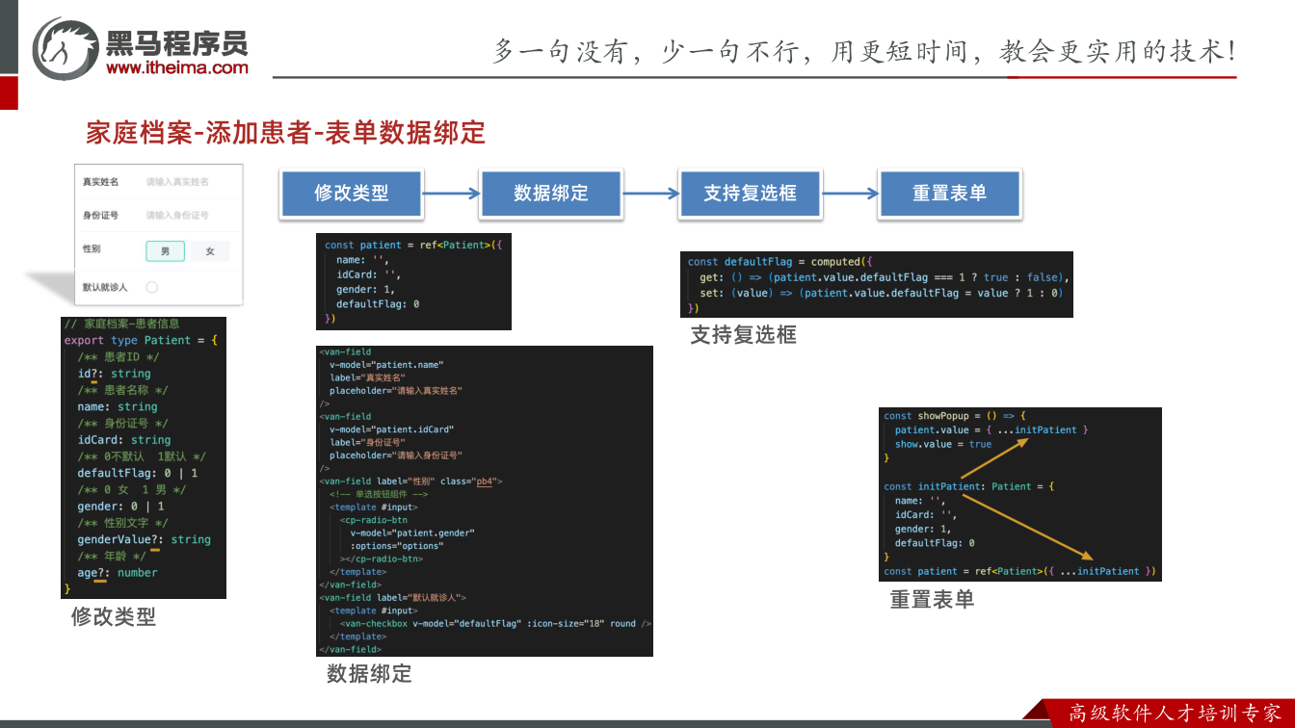Click the code line v-model="patient.name"
The width and height of the screenshot is (1295, 728).
tap(386, 365)
